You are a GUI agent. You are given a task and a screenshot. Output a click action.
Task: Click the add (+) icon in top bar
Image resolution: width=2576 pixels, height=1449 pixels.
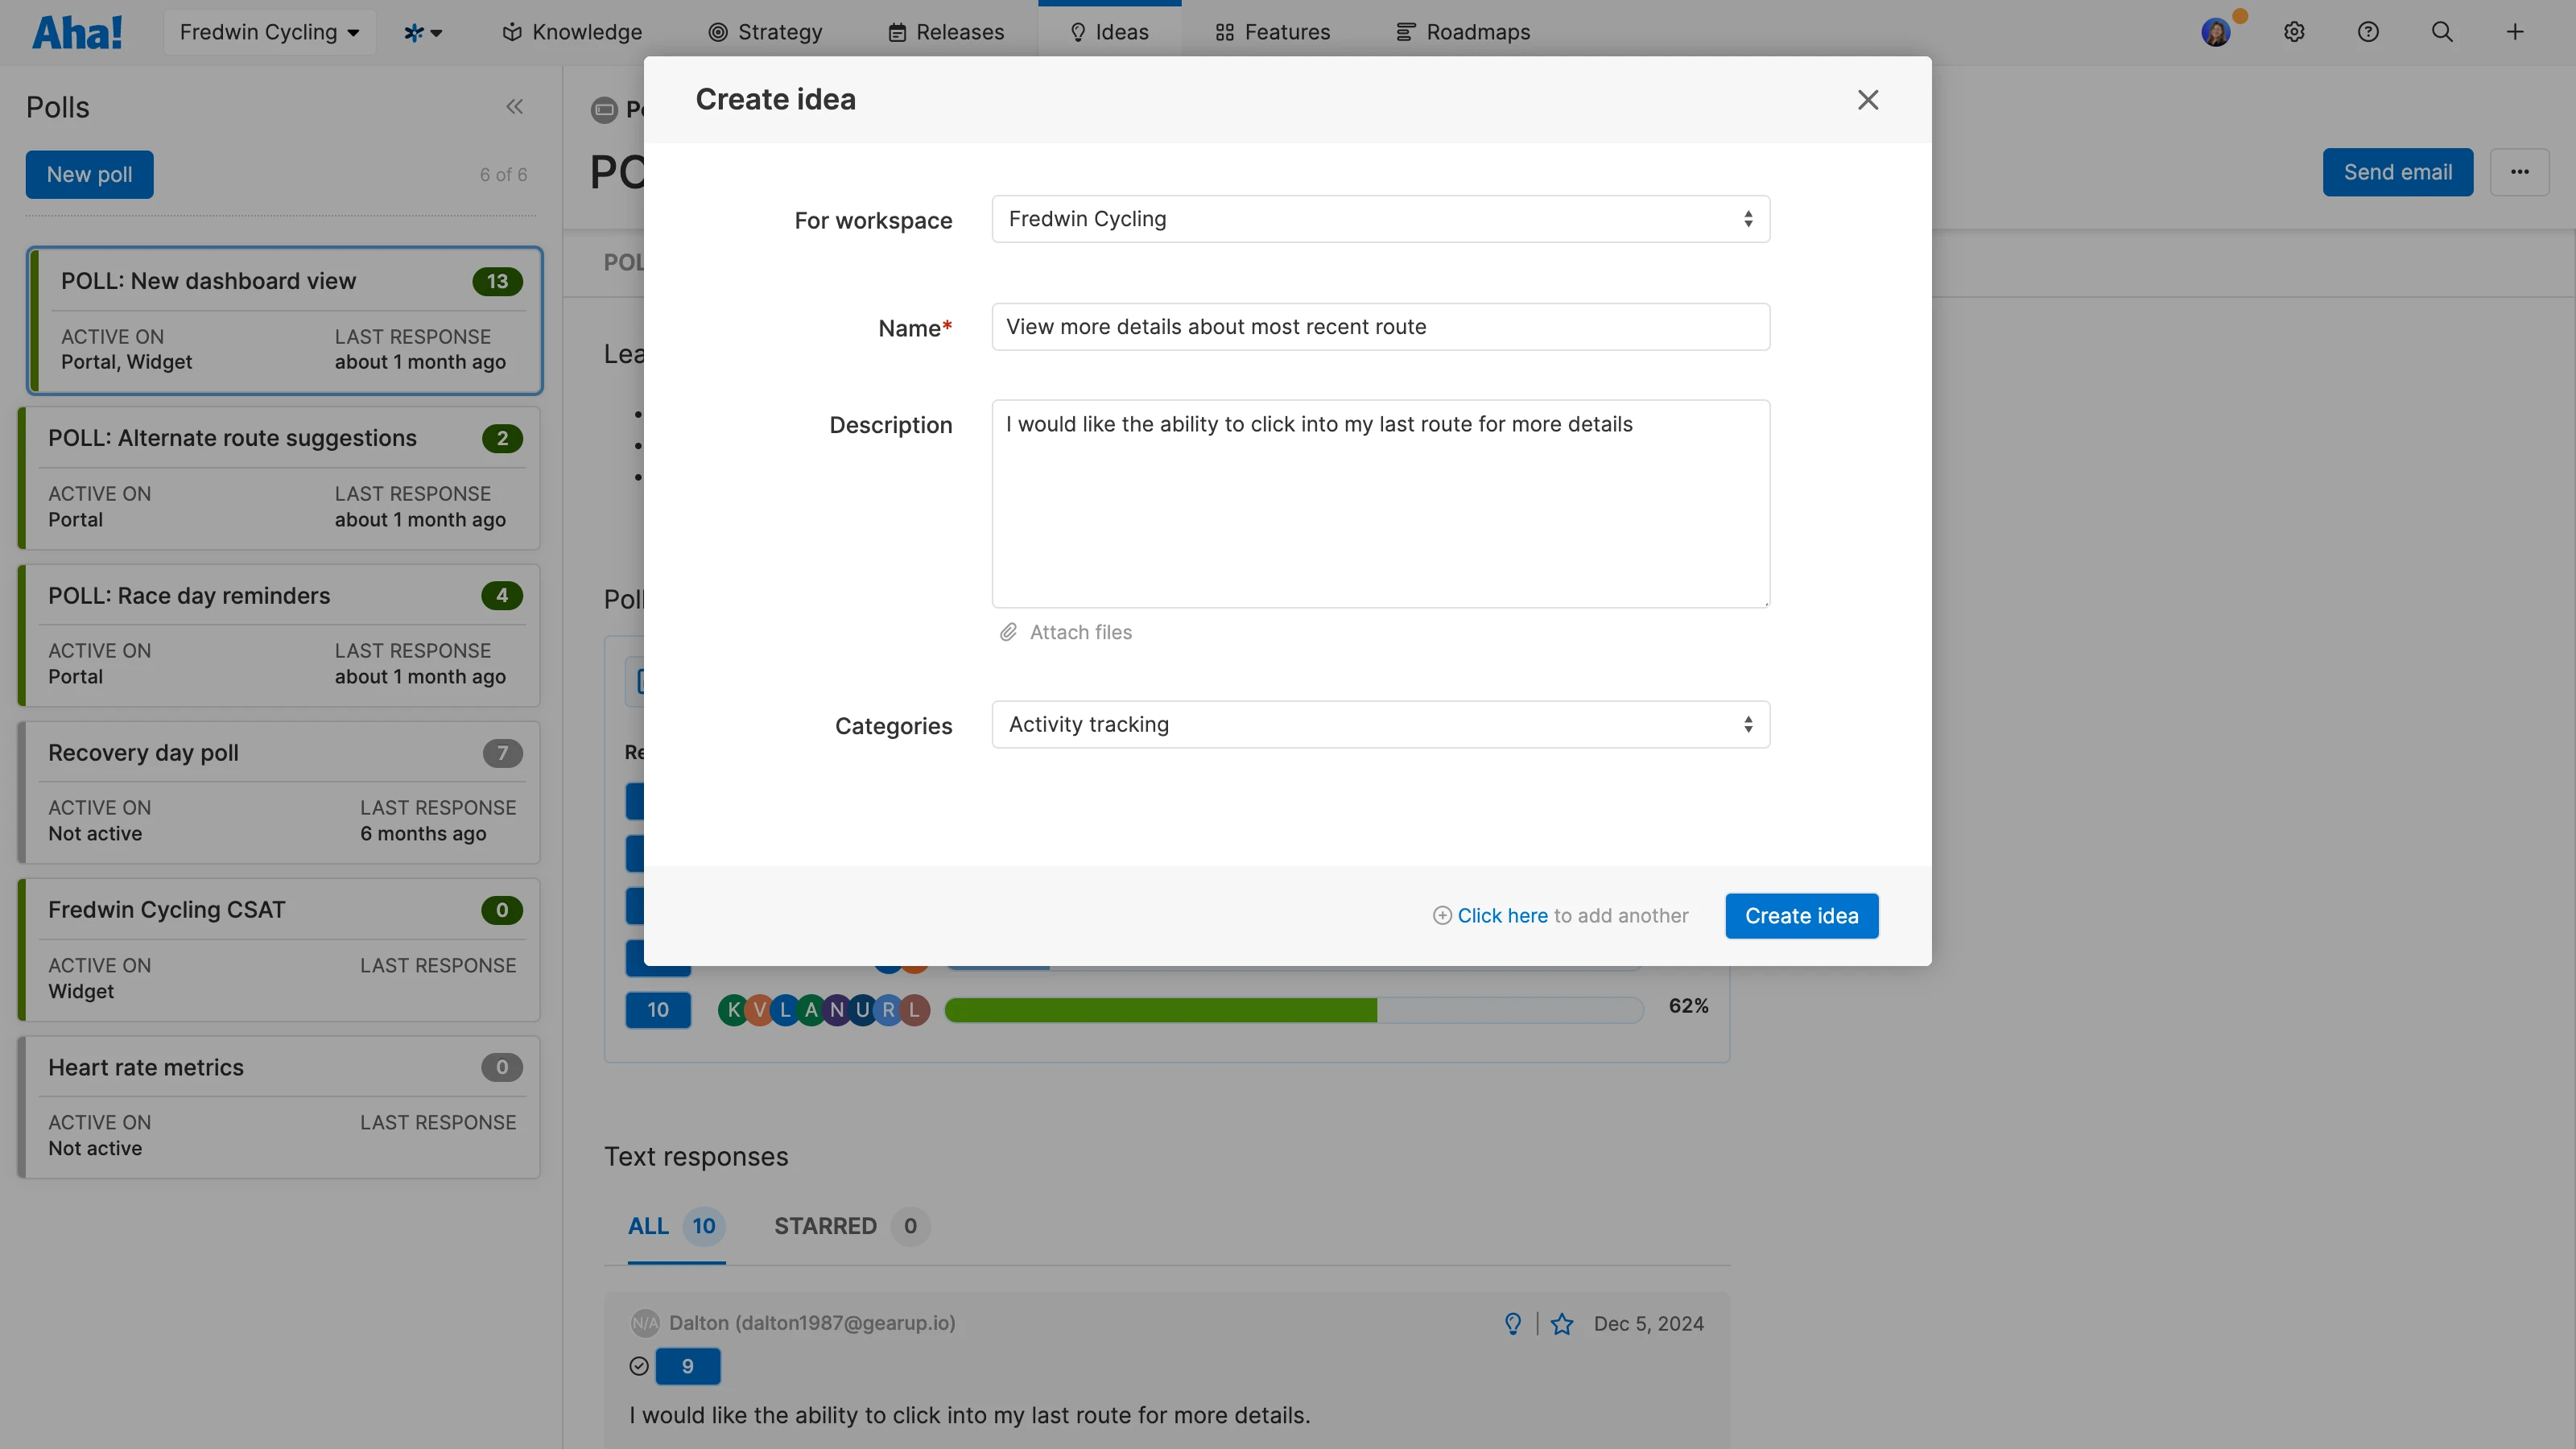2515,31
